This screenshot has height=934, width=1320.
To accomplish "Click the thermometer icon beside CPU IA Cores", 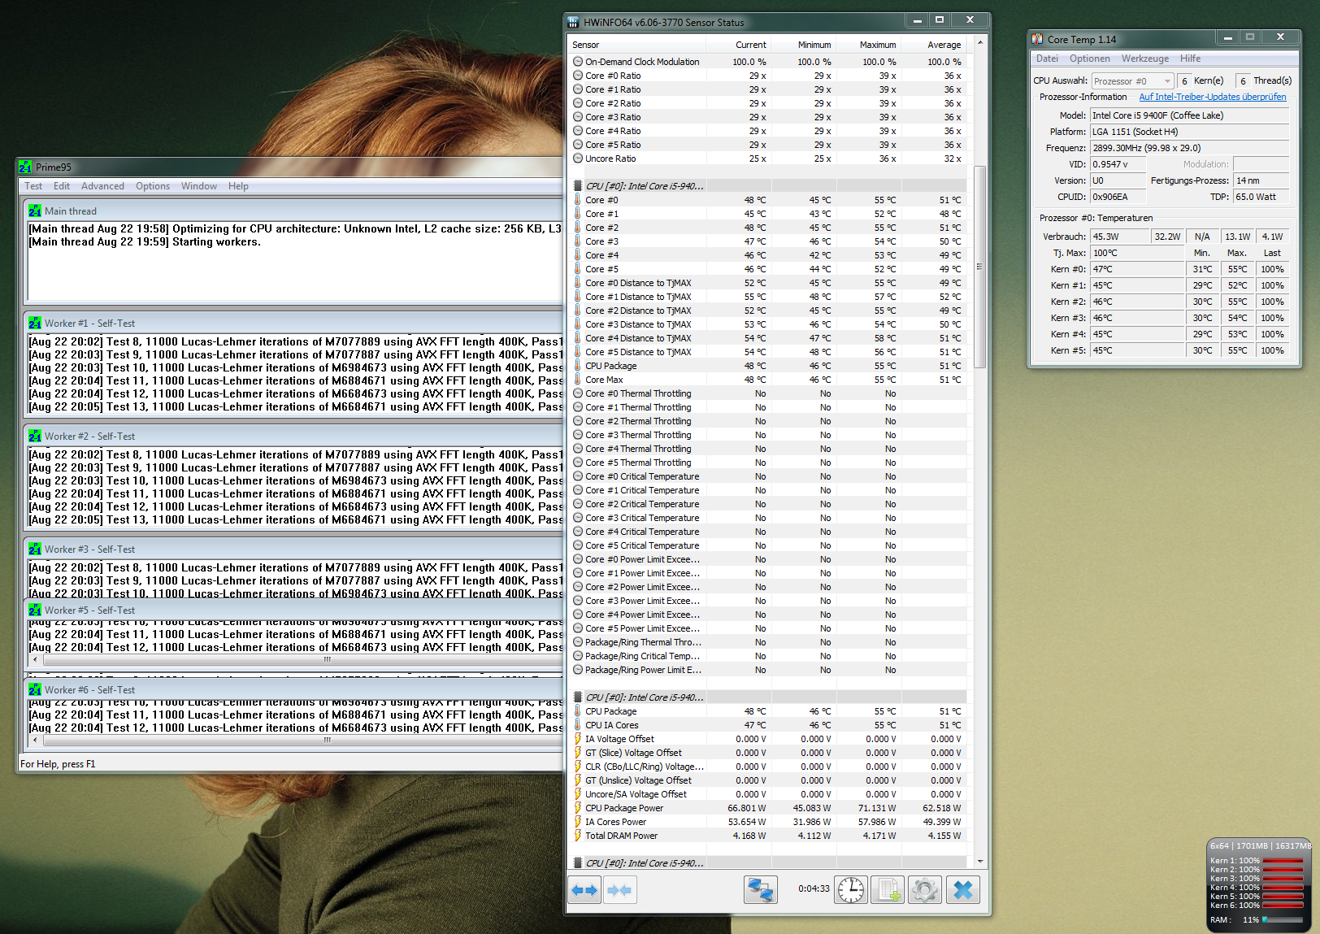I will (x=578, y=725).
